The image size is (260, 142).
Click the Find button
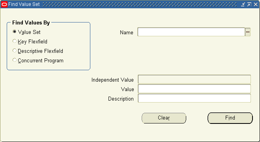(230, 118)
